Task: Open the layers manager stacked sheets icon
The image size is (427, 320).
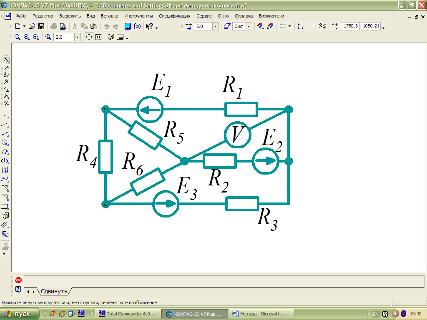Action: click(x=227, y=26)
